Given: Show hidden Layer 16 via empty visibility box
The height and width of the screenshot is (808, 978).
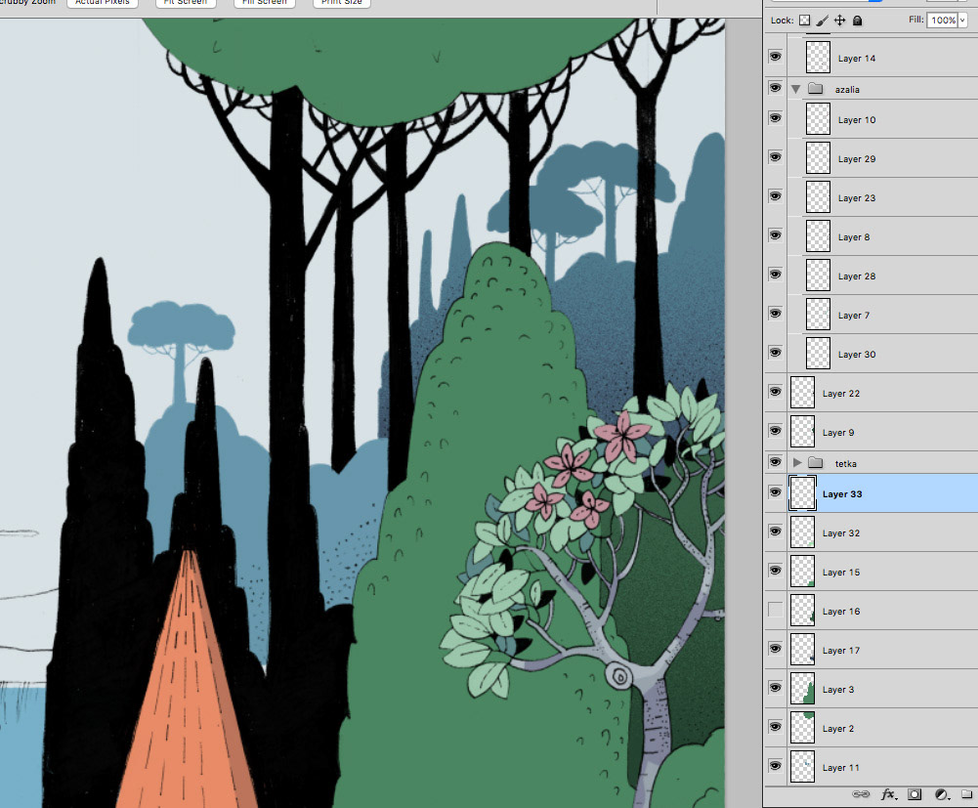Looking at the screenshot, I should pyautogui.click(x=776, y=610).
